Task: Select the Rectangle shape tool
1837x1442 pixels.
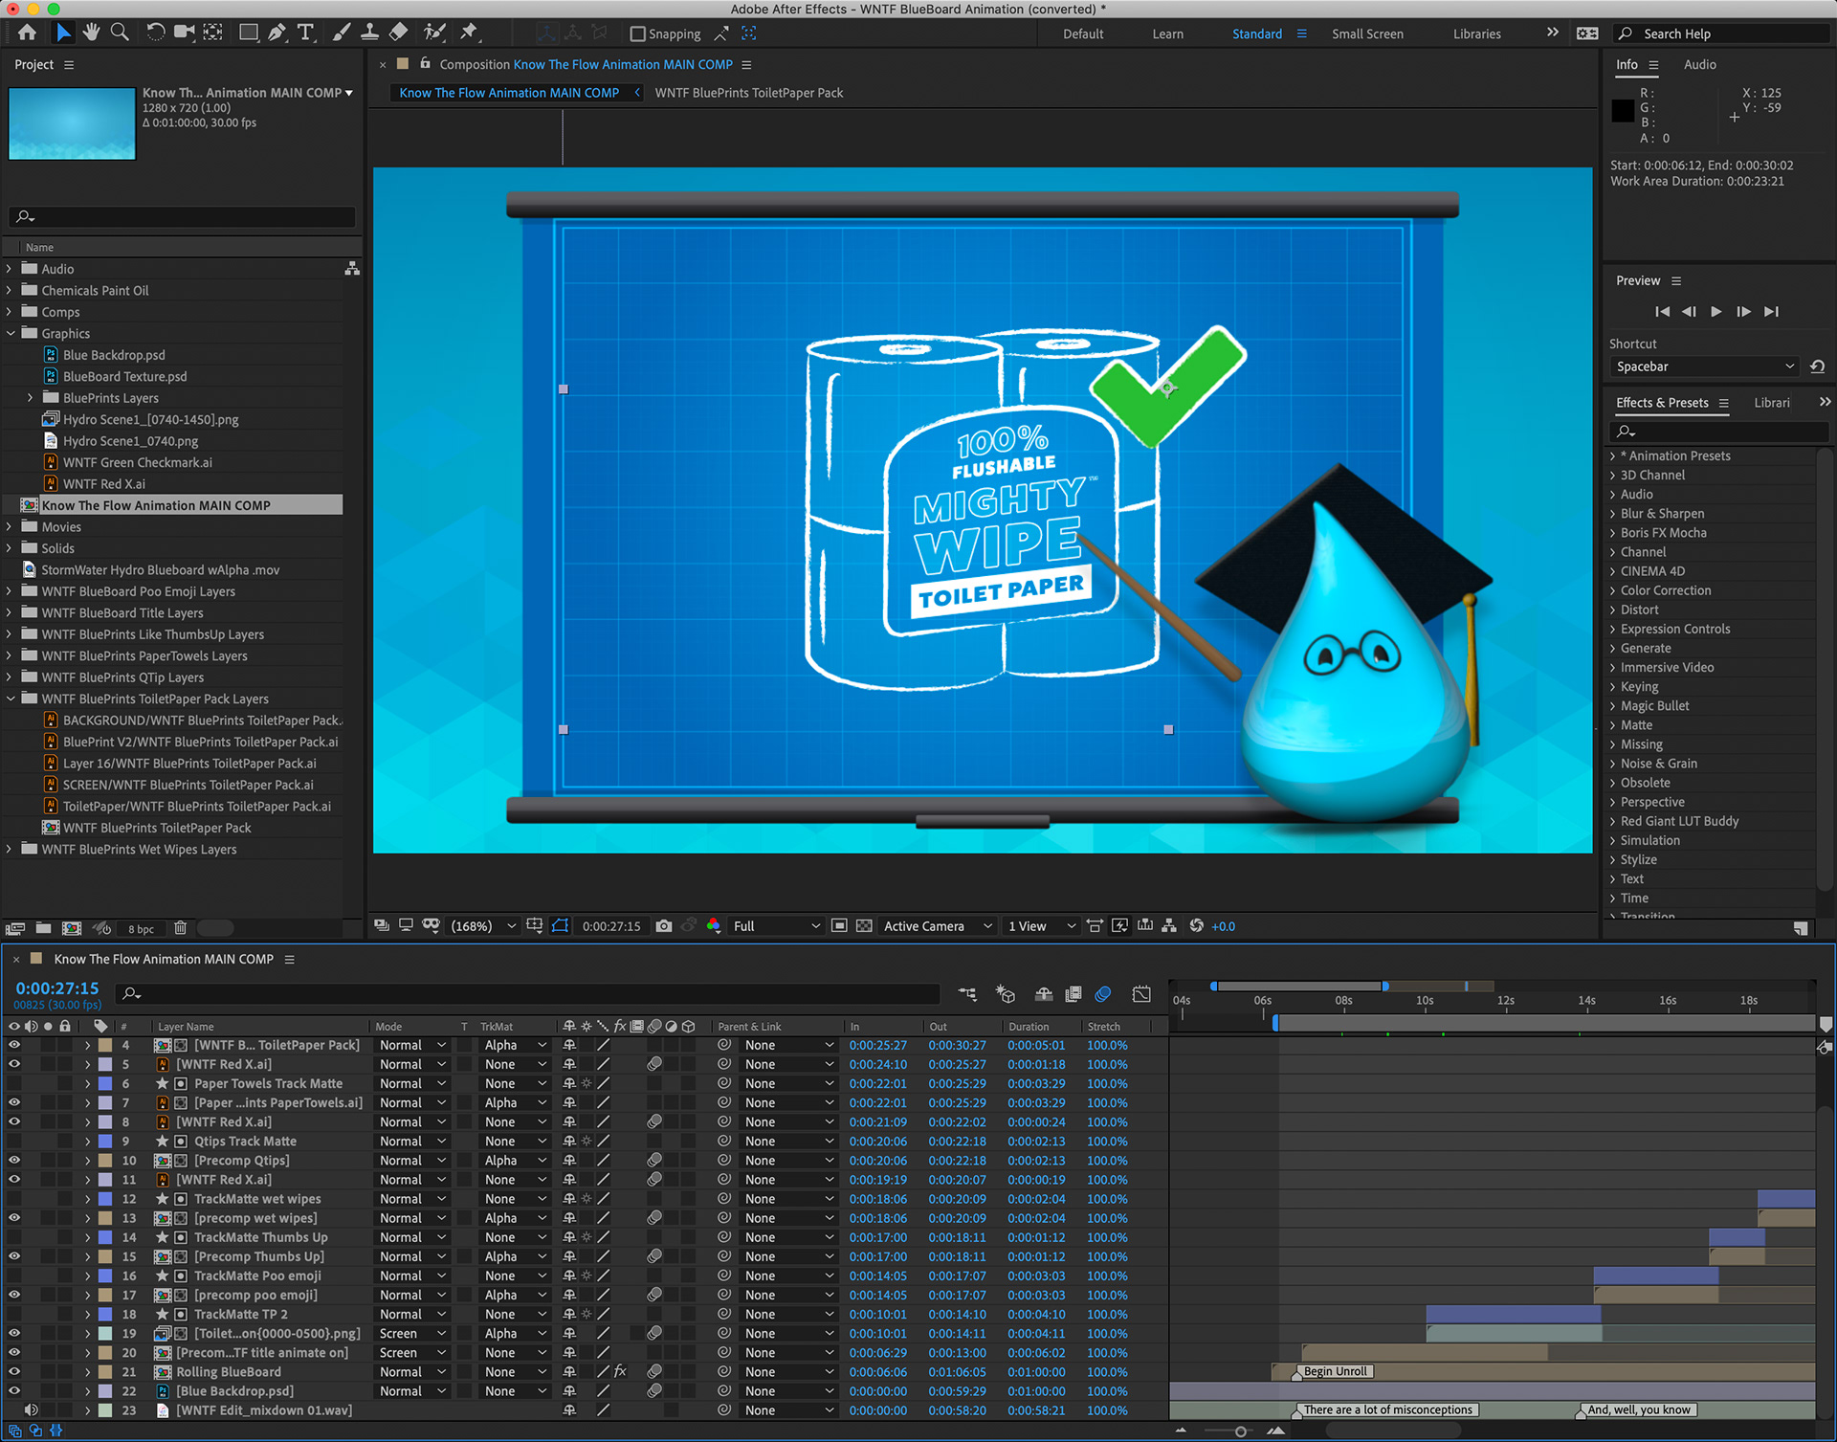Action: [248, 33]
